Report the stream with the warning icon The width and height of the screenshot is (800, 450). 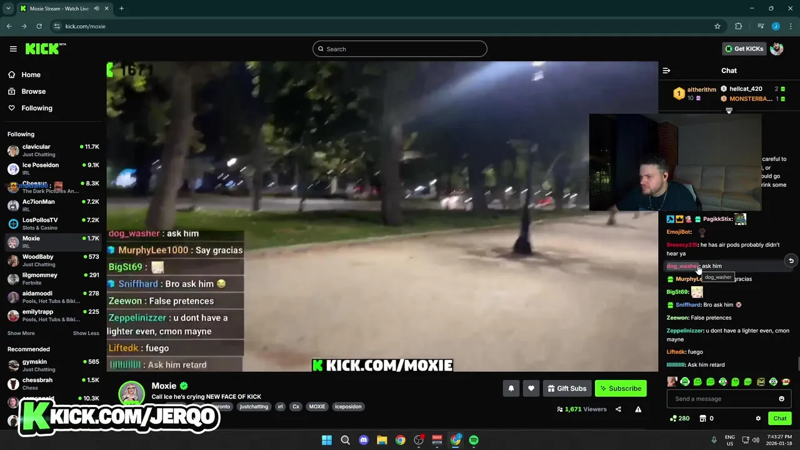pyautogui.click(x=638, y=409)
